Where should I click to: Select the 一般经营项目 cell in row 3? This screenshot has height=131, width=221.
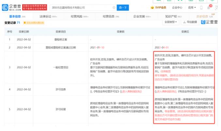point(61,67)
